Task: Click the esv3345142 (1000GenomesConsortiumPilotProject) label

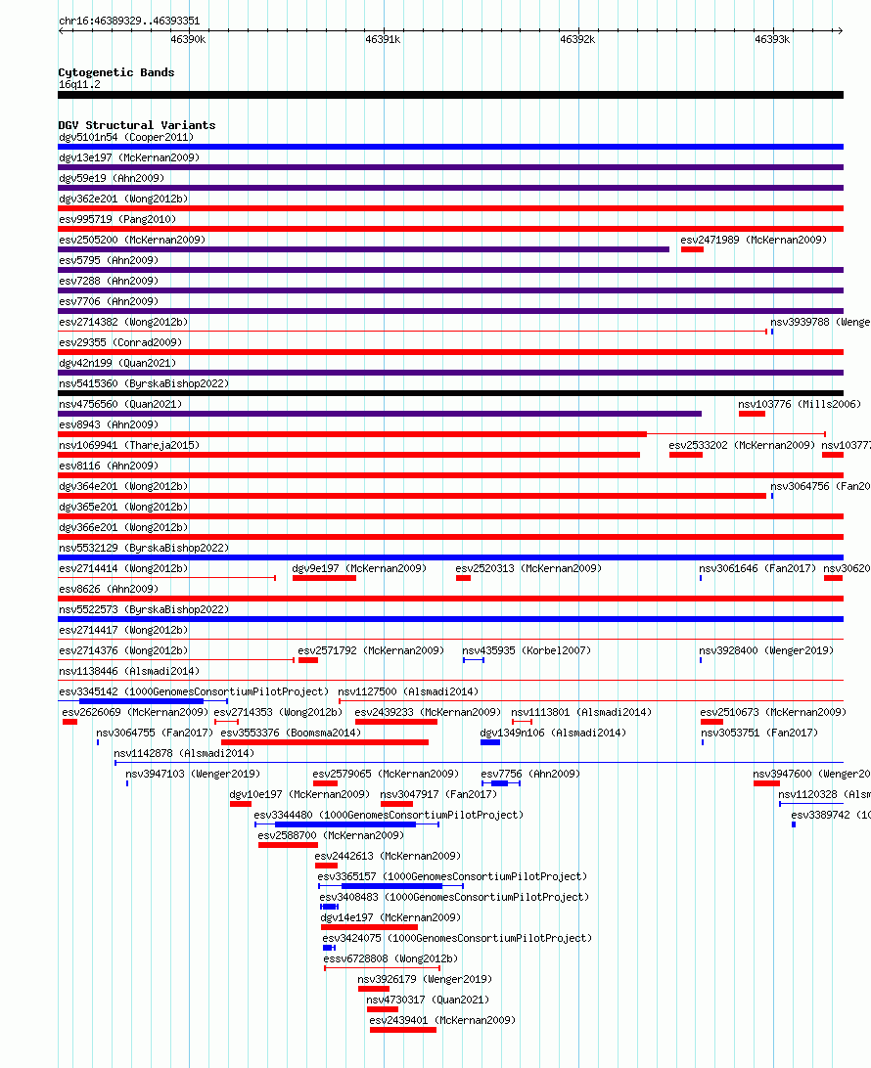Action: pyautogui.click(x=194, y=691)
